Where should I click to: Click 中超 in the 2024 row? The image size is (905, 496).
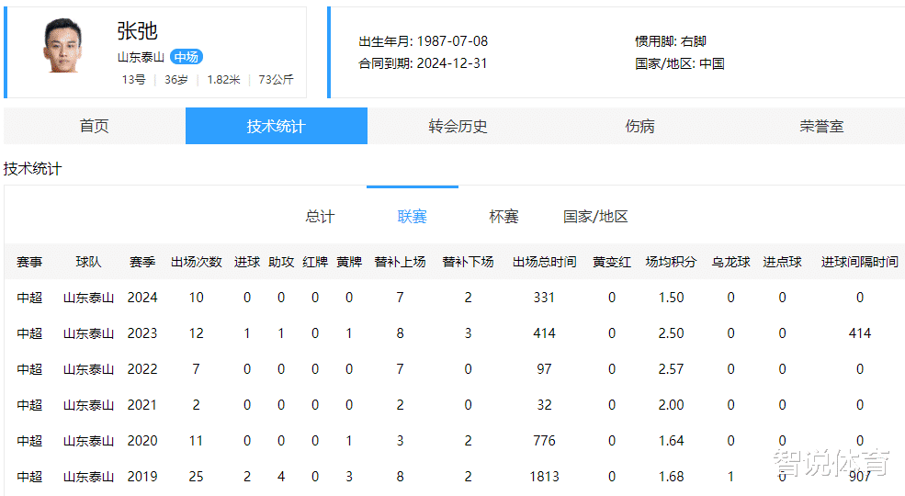tap(29, 298)
